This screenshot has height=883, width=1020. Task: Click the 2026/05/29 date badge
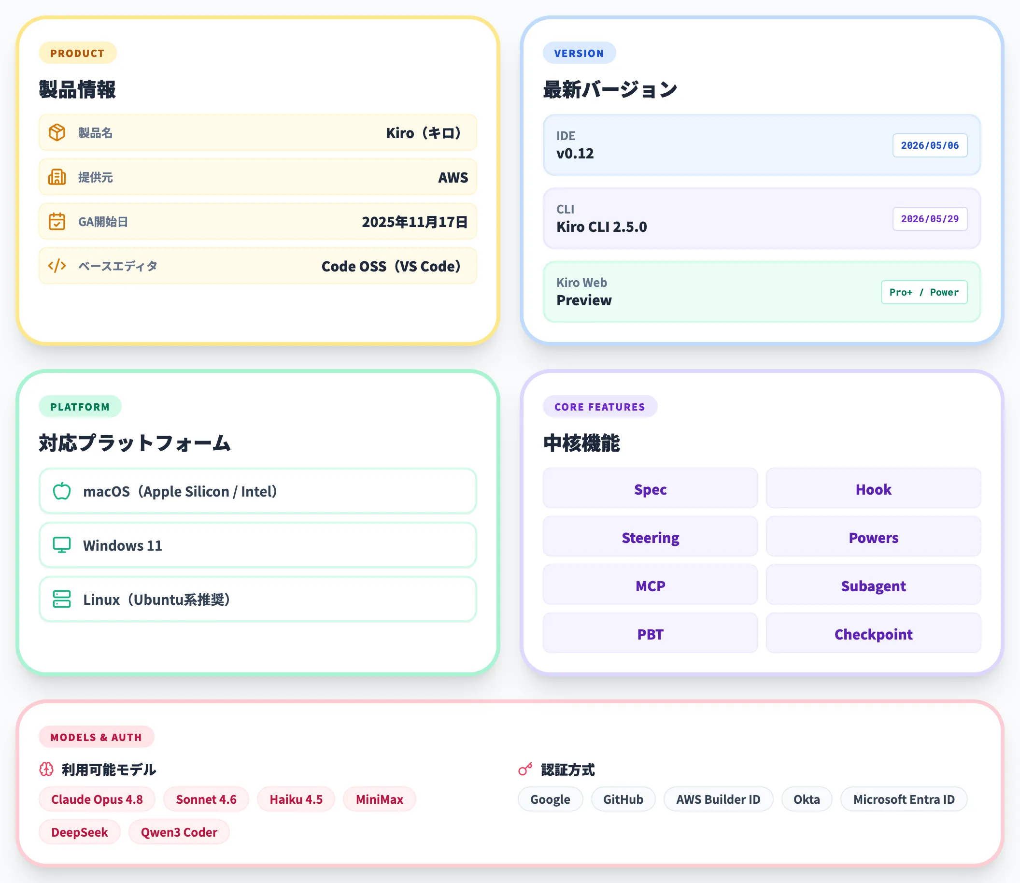(930, 219)
